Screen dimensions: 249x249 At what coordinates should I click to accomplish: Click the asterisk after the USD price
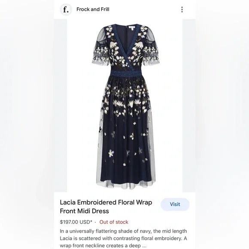click(91, 221)
